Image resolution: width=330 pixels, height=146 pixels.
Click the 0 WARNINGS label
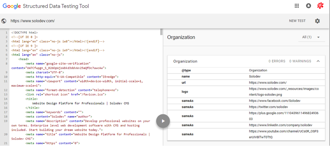pyautogui.click(x=300, y=61)
